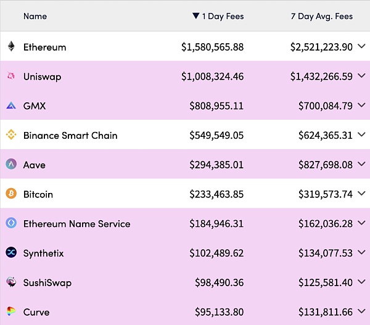Screen dimensions: 370x325
Task: Expand the Bitcoin row chevron
Action: pyautogui.click(x=361, y=194)
